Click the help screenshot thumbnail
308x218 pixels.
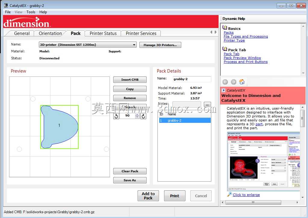click(263, 161)
